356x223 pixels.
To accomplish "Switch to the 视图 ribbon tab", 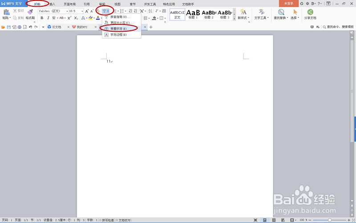I will 117,4.
